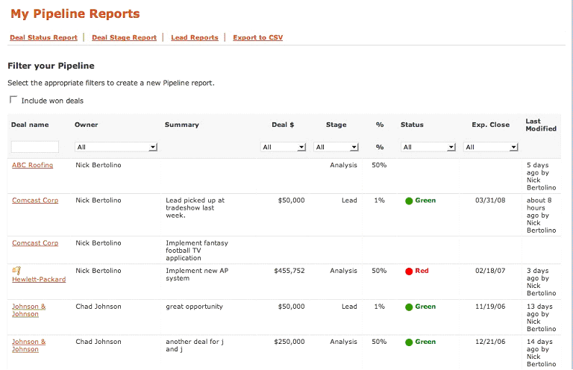Click green status dot for $50,000 Johnson deal
This screenshot has height=370, width=573.
click(409, 307)
